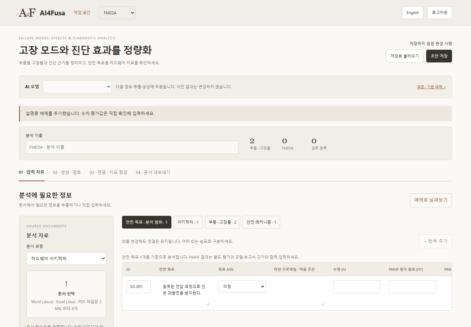Open the 문서 유형 dropdown
Viewport: 471px width, 327px height.
point(66,258)
